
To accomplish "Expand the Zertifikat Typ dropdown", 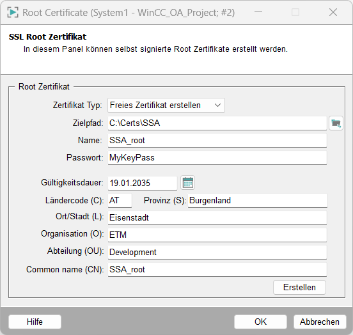I will tap(166, 105).
